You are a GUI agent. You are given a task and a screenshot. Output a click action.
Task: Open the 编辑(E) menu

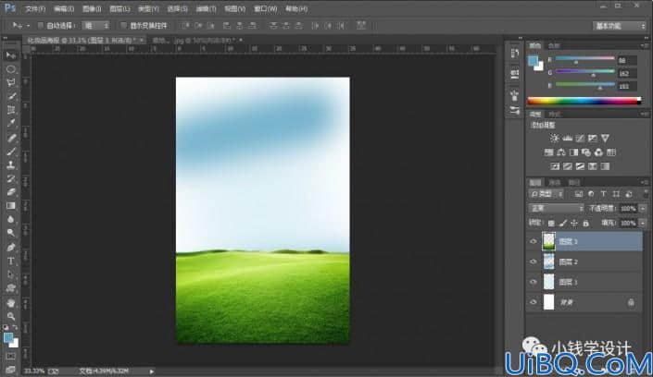pos(64,8)
